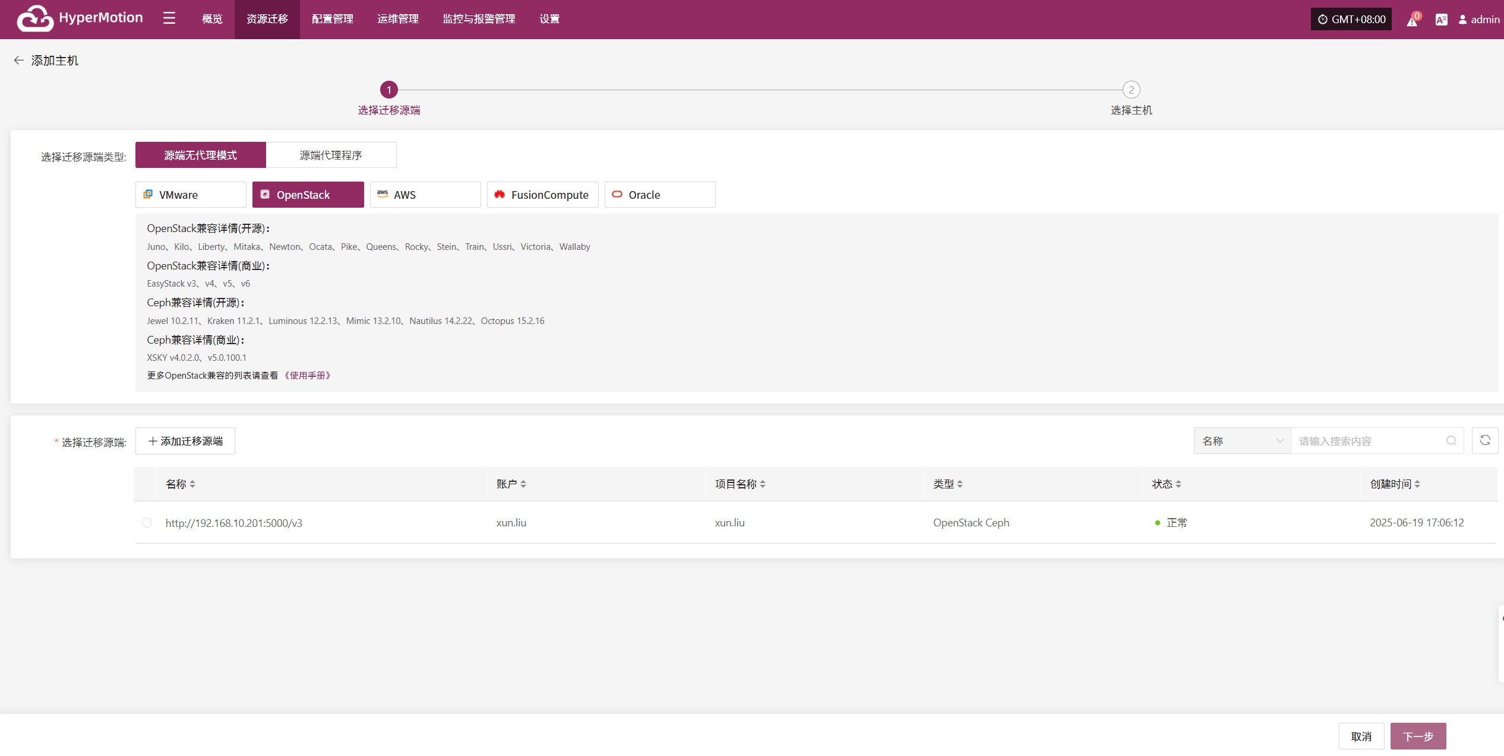1504x756 pixels.
Task: Open the 设置 menu
Action: click(549, 20)
